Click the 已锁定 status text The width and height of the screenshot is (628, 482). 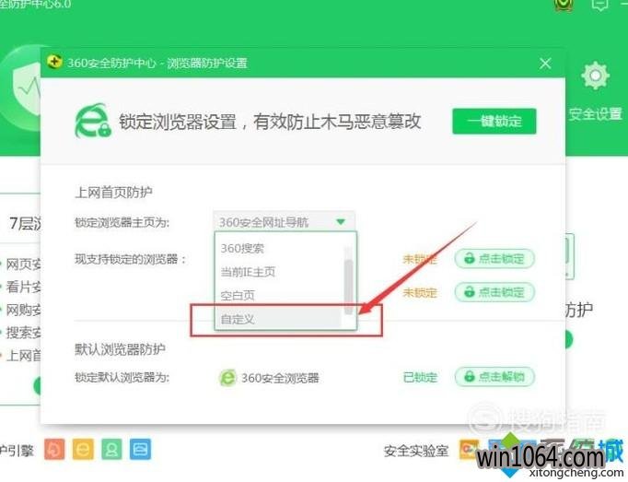(x=420, y=377)
